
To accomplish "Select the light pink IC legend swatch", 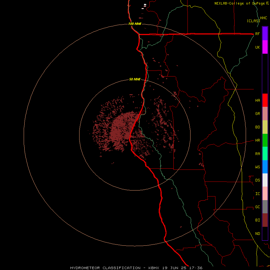I will 265,193.
